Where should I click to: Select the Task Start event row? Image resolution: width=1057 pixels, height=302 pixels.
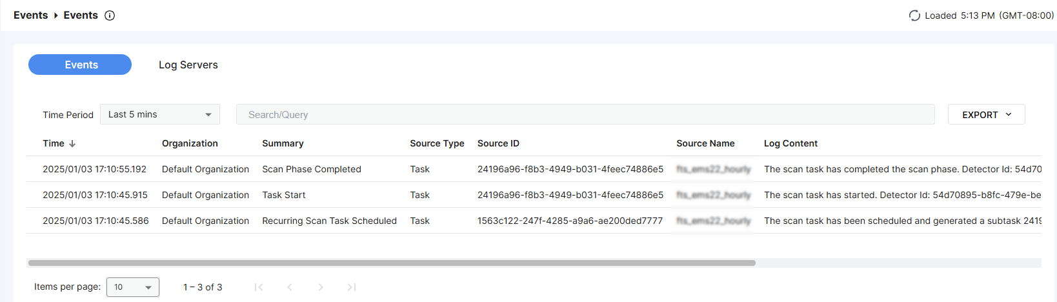tap(283, 195)
